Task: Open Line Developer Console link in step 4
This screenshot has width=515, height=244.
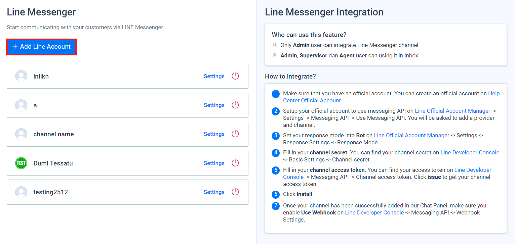Action: coord(470,152)
